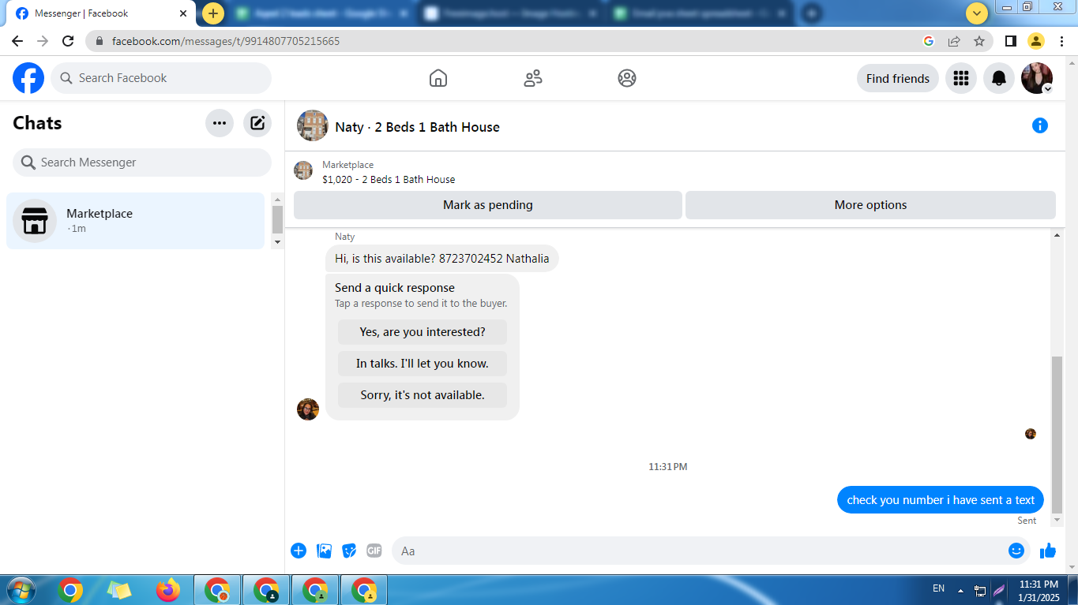The width and height of the screenshot is (1078, 605).
Task: Open conversation information icon
Action: click(x=1040, y=125)
